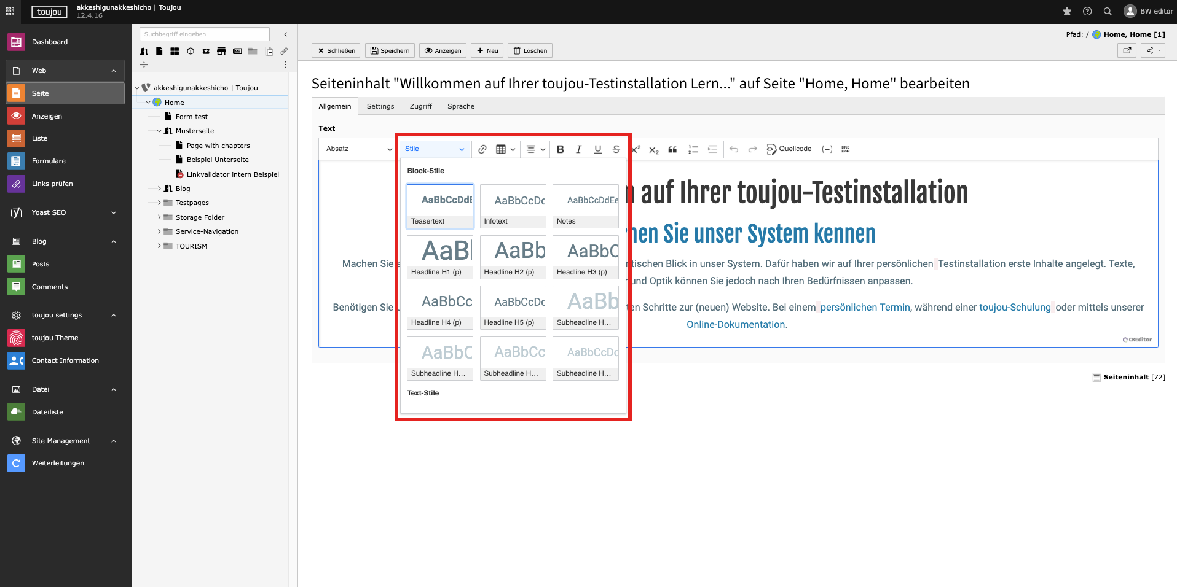This screenshot has height=587, width=1177.
Task: Switch to the Sprache tab
Action: click(461, 106)
